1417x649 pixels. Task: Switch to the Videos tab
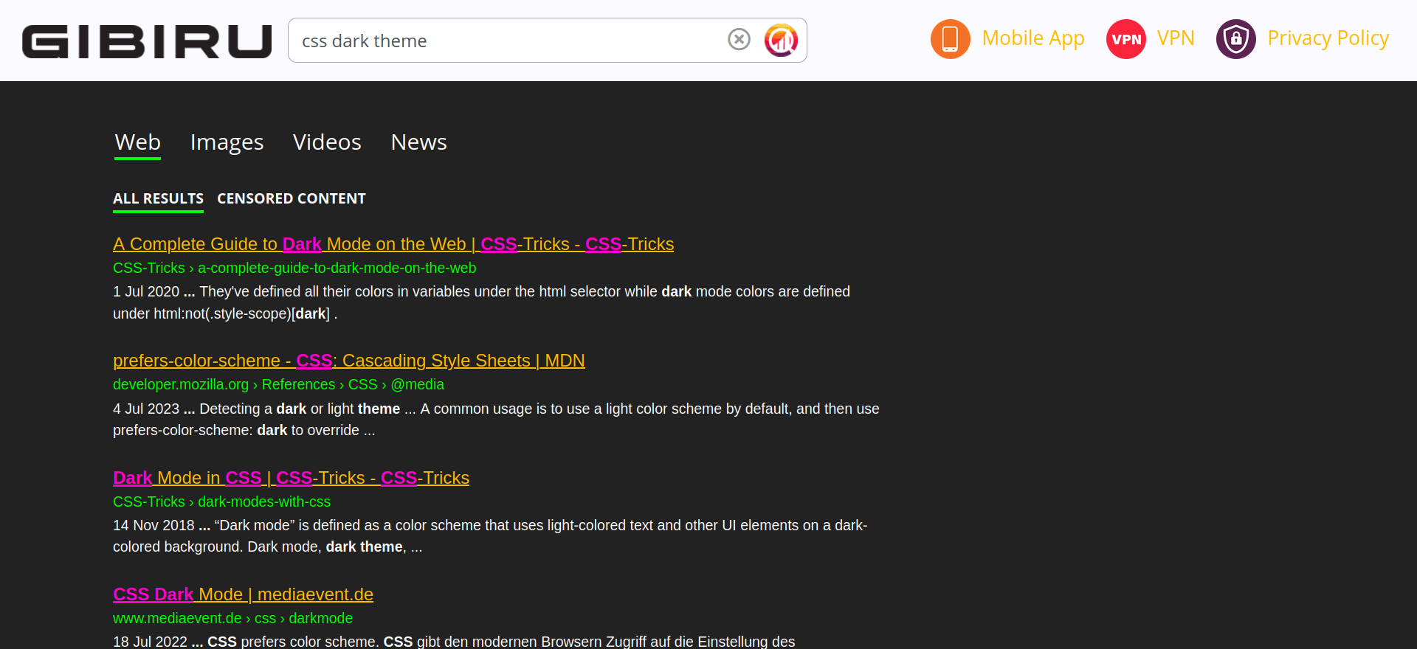pos(327,142)
